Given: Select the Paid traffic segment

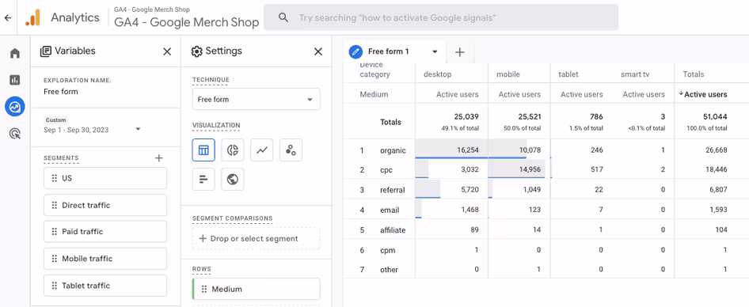Looking at the screenshot, I should pyautogui.click(x=105, y=232).
